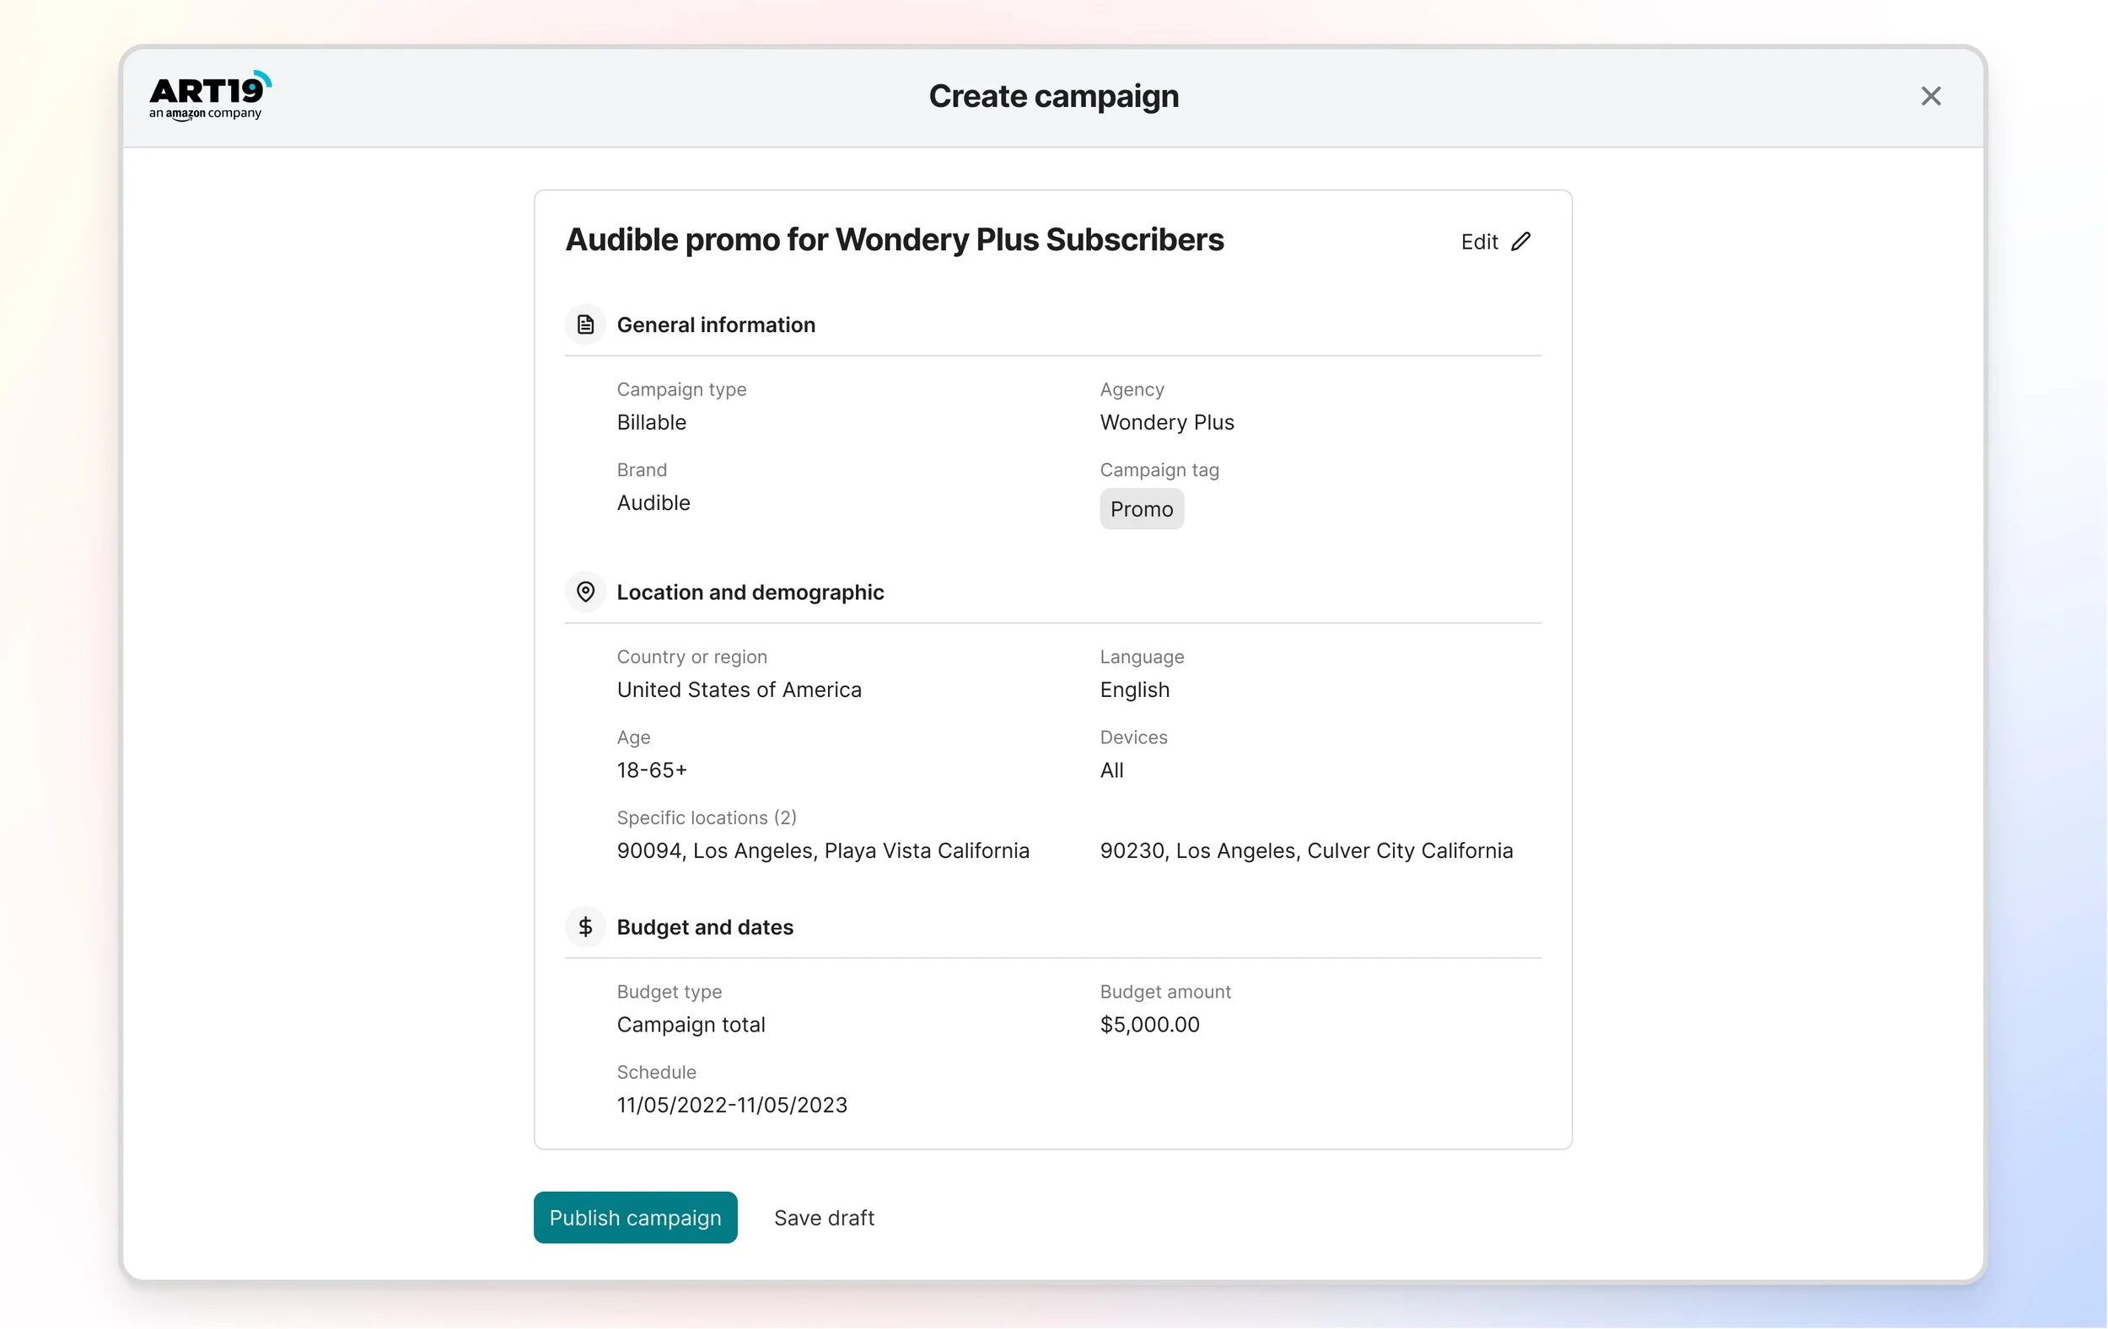Click United States of America value
Viewport: 2108px width, 1329px height.
click(739, 690)
